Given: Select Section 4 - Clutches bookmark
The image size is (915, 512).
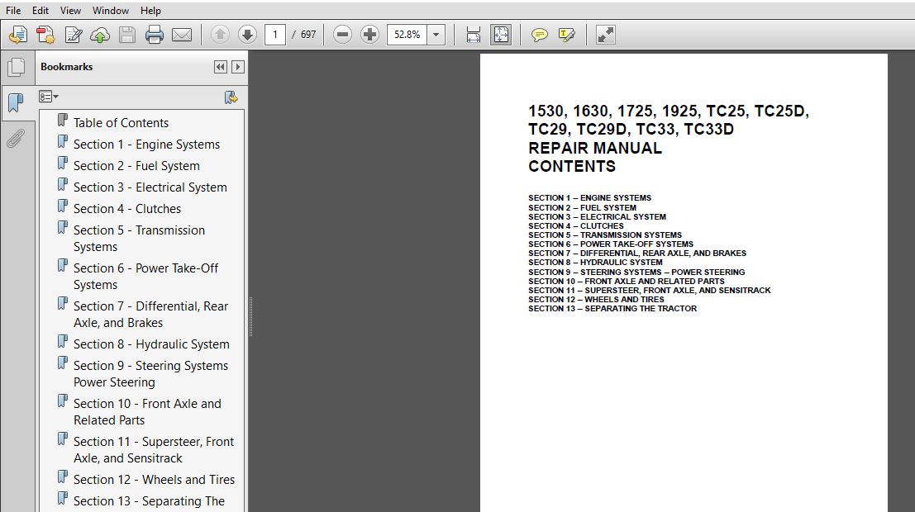Looking at the screenshot, I should tap(127, 209).
